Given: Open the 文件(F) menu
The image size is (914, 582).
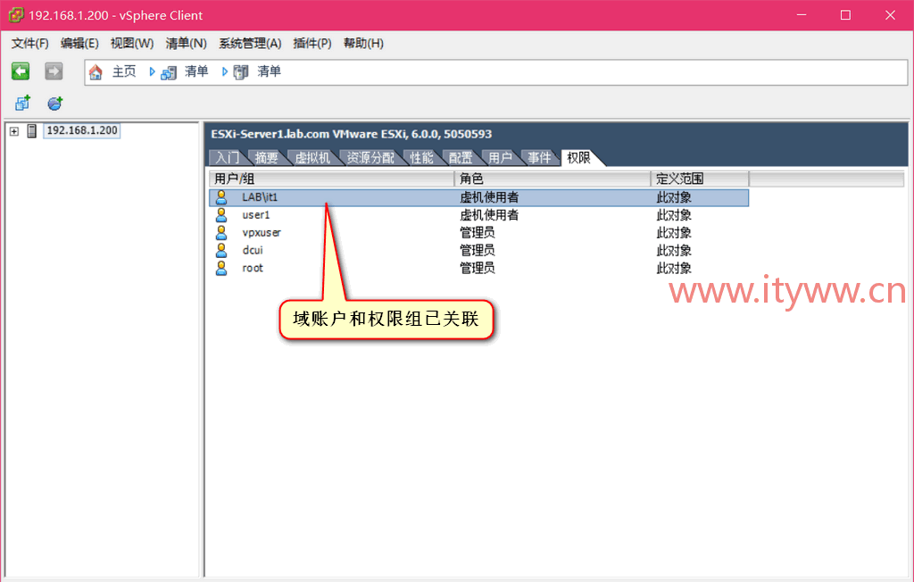Looking at the screenshot, I should [29, 43].
